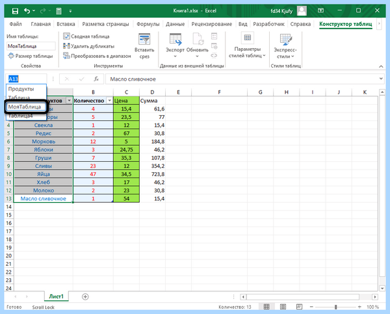Add a new sheet with the plus icon
Image resolution: width=390 pixels, height=314 pixels.
click(x=85, y=296)
